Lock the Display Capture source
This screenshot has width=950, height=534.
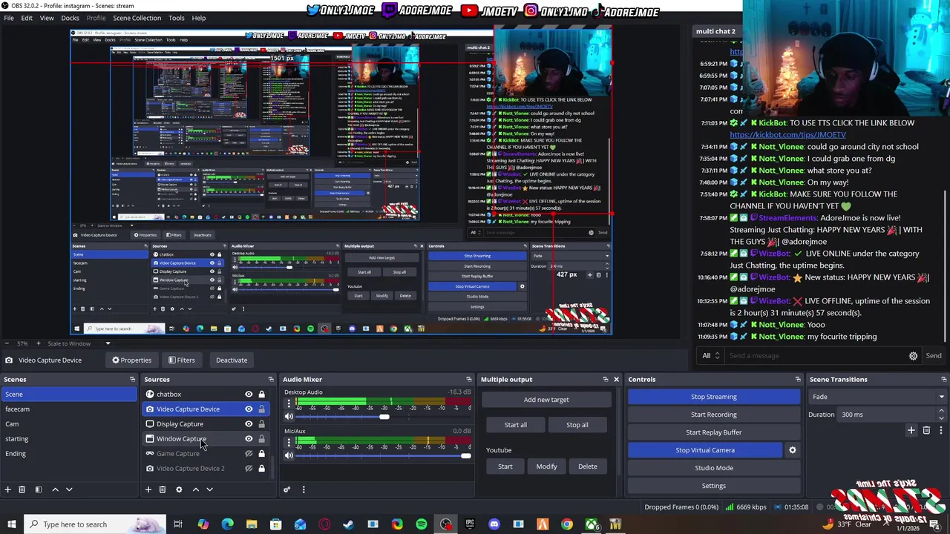click(x=261, y=424)
